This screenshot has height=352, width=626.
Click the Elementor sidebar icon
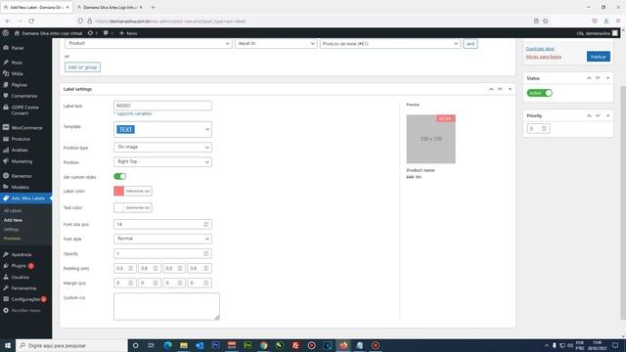coord(6,176)
